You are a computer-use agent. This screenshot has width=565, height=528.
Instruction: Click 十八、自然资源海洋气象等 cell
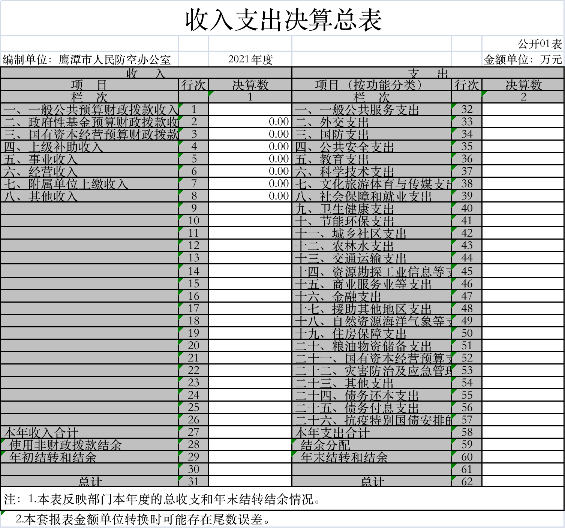pos(372,321)
